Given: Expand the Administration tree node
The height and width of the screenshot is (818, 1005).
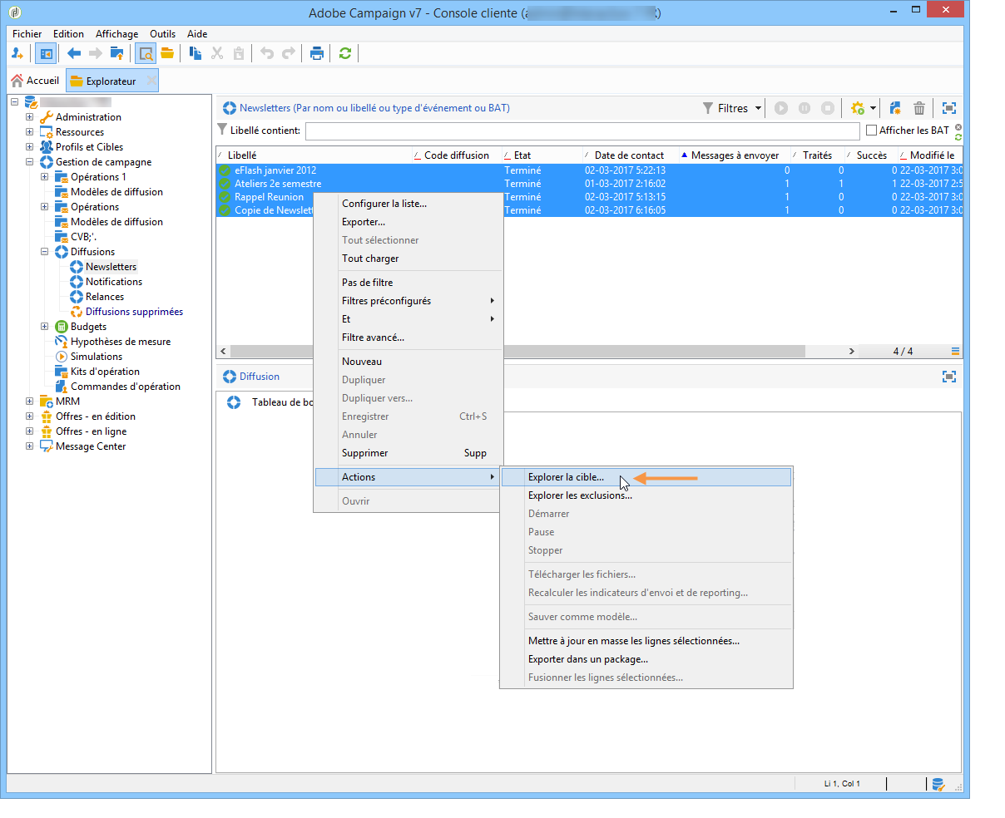Looking at the screenshot, I should pyautogui.click(x=30, y=117).
